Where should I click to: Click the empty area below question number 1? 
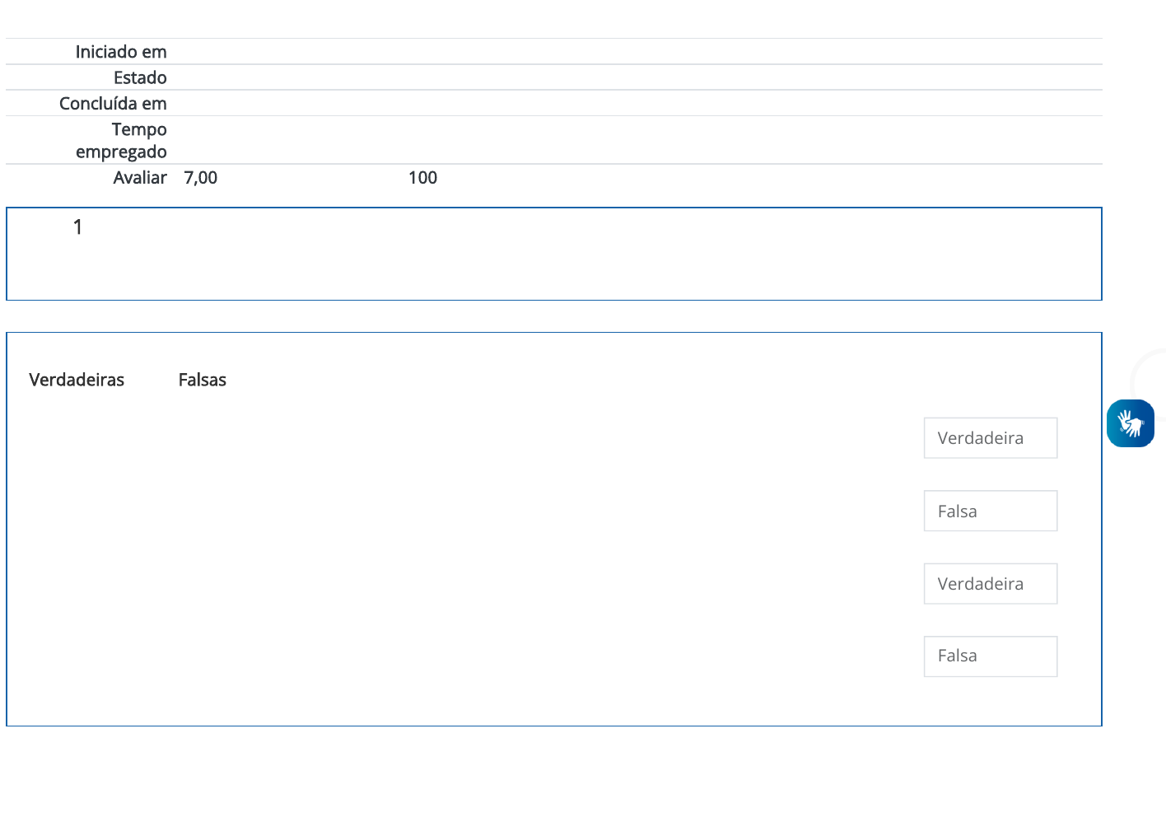click(x=78, y=272)
